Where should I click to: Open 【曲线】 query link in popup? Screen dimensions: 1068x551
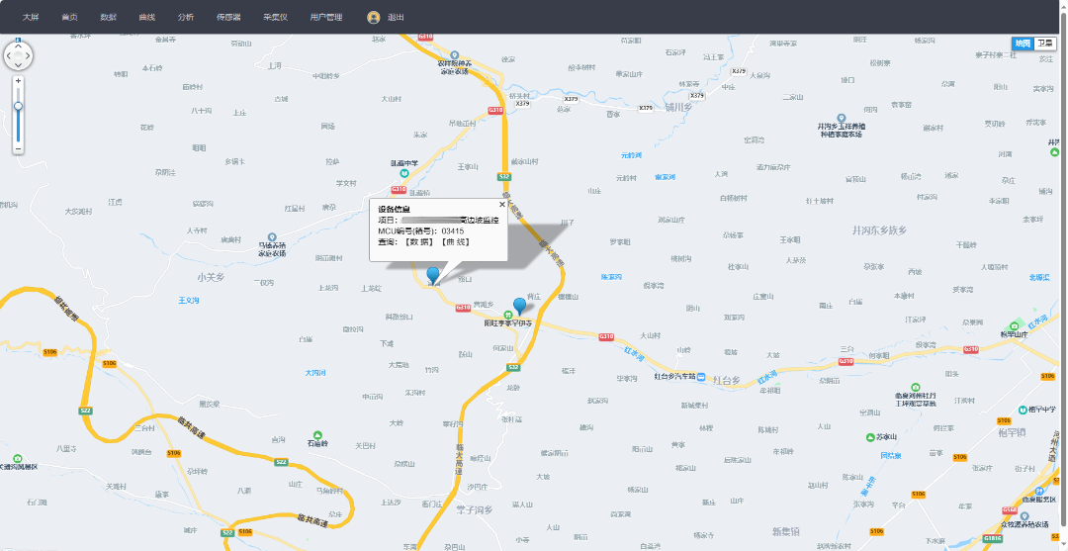pos(454,241)
